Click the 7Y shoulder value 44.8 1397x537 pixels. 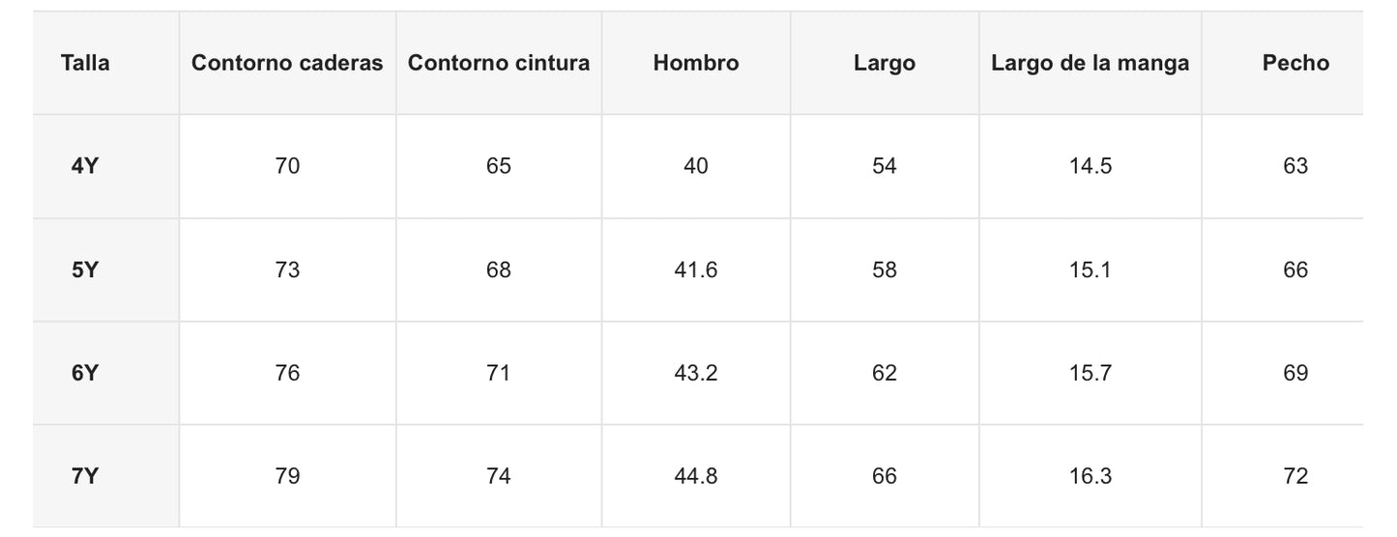[x=696, y=476]
